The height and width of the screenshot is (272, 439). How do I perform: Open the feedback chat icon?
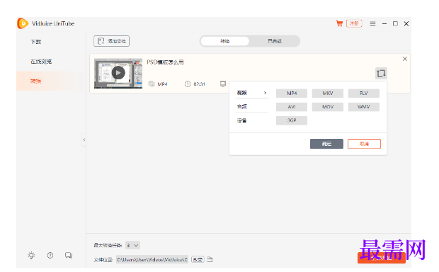click(x=69, y=255)
